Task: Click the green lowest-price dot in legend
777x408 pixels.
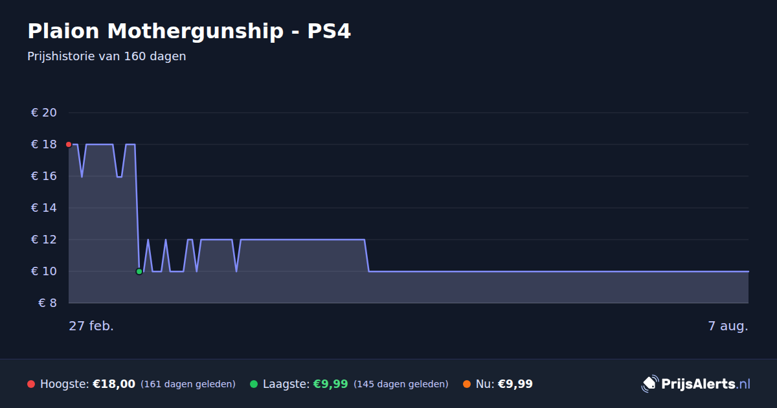Action: 254,384
